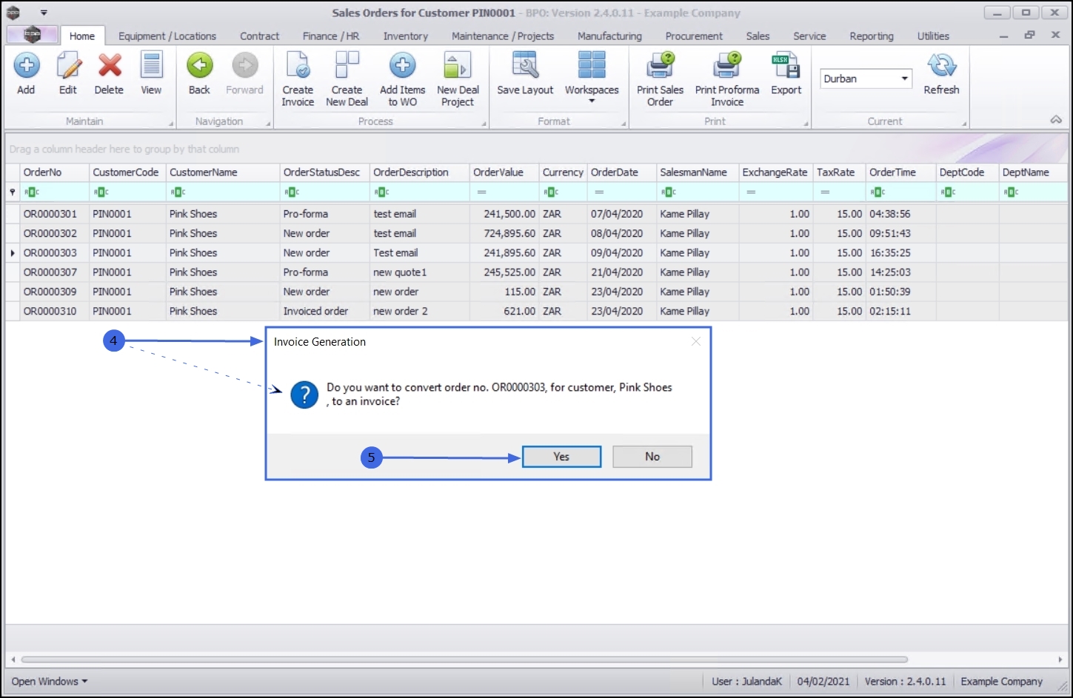
Task: Open the Open Windows dropdown in status bar
Action: pos(50,681)
